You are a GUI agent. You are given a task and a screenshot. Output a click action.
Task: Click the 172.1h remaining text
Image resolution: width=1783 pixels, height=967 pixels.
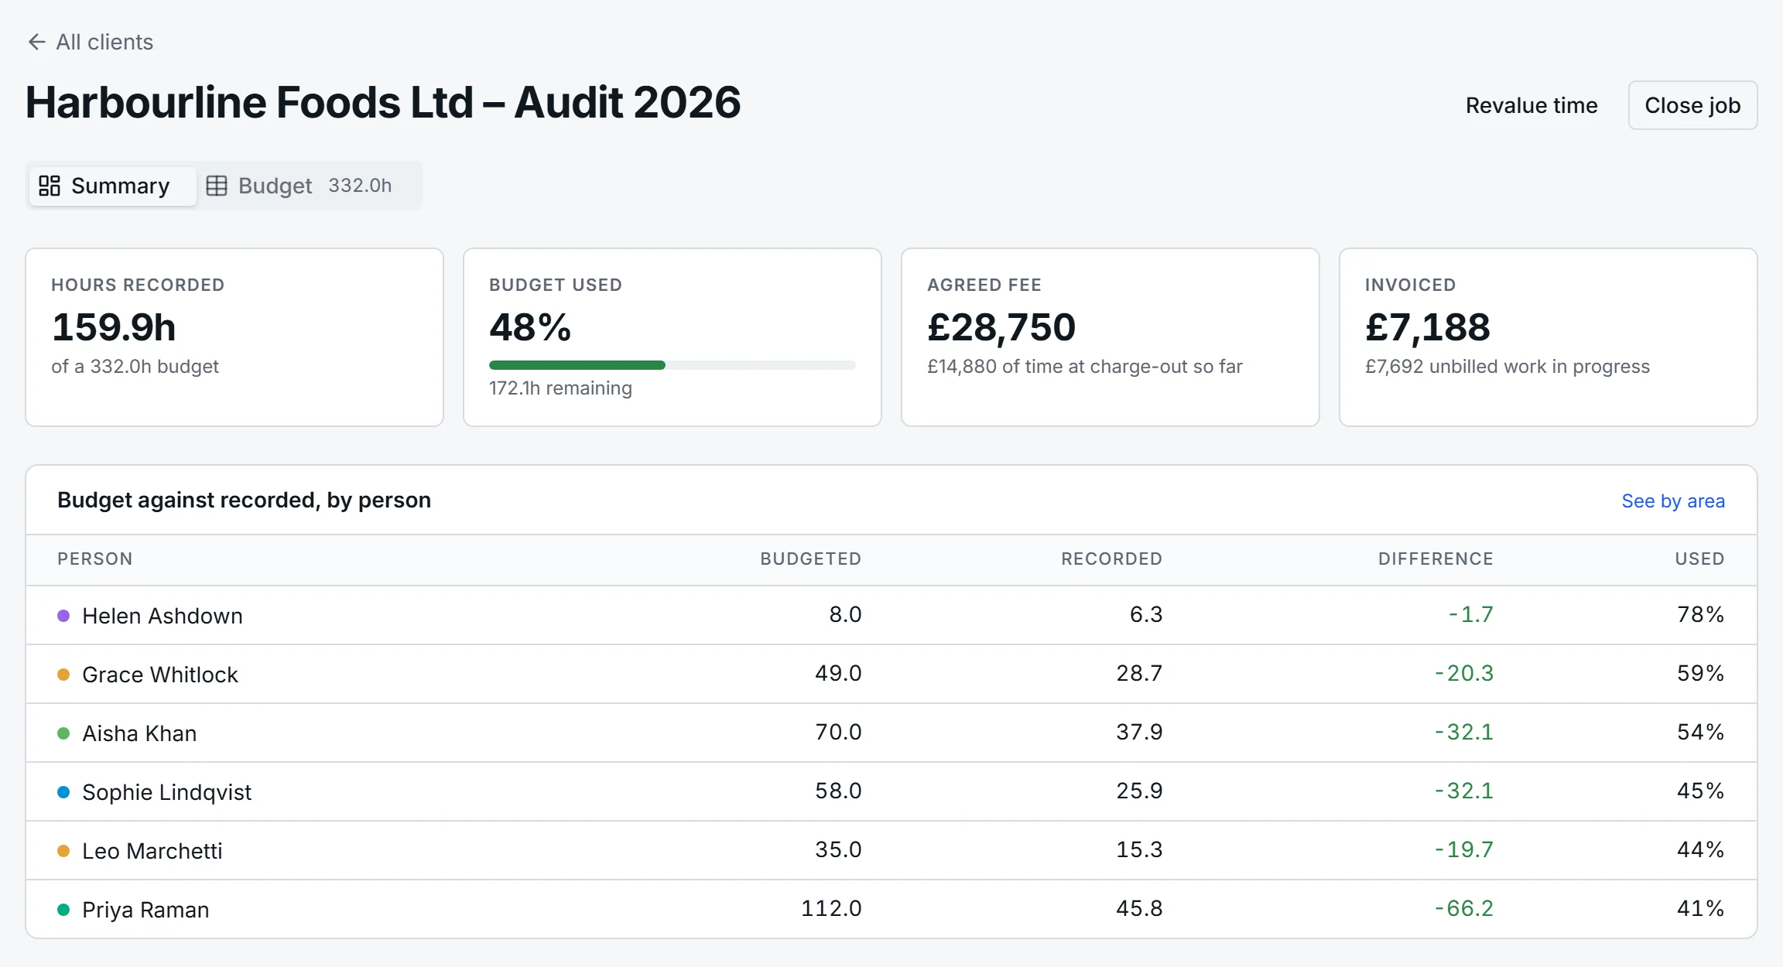point(560,388)
